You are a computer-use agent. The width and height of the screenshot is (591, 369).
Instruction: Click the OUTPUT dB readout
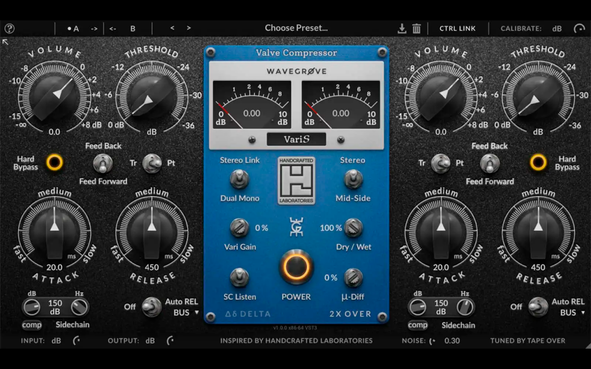tap(150, 341)
